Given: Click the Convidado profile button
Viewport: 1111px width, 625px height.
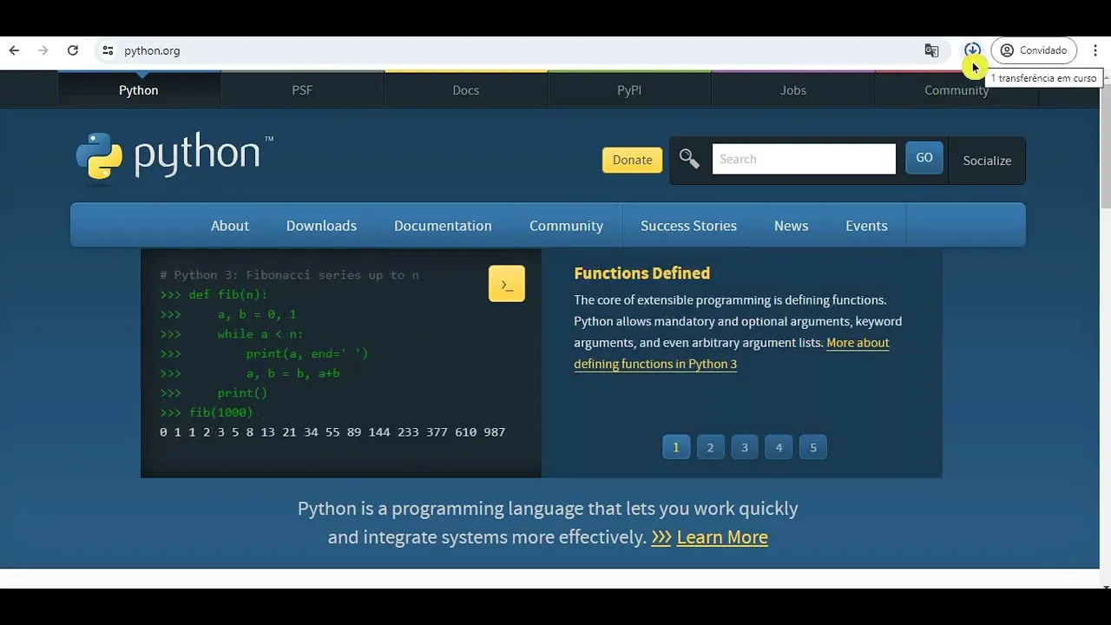Looking at the screenshot, I should point(1034,50).
